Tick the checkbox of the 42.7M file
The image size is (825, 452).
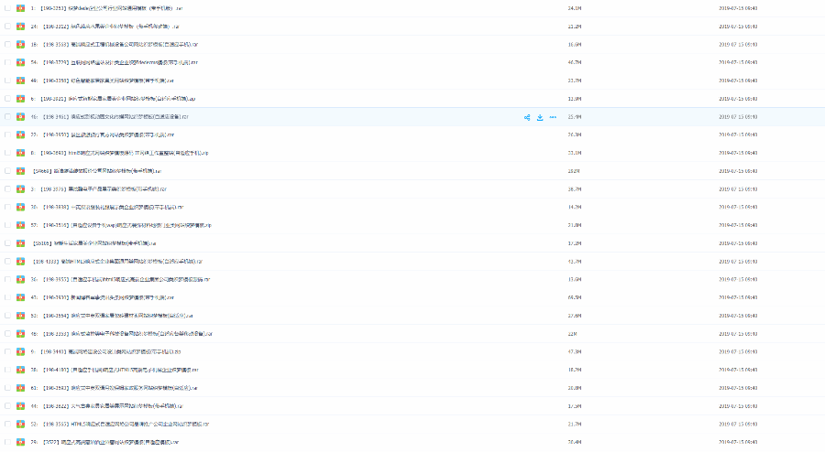7,261
